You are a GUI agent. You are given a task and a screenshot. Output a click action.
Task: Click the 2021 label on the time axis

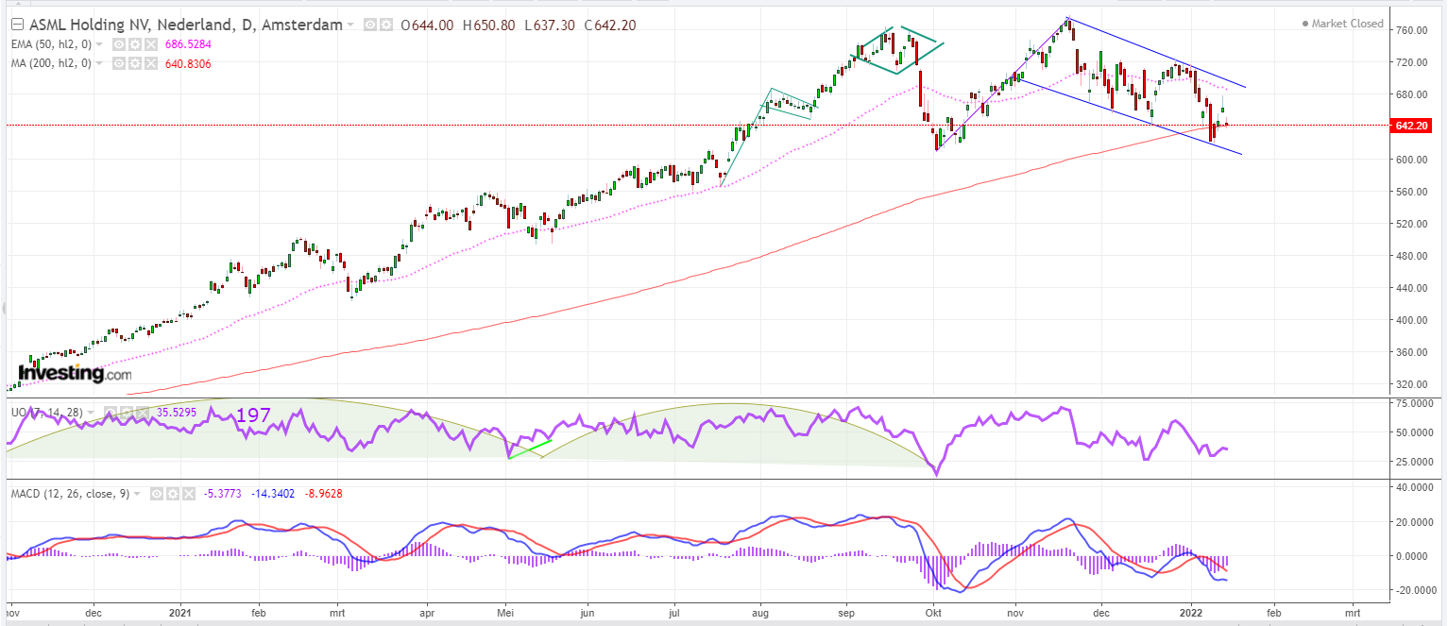(x=179, y=611)
